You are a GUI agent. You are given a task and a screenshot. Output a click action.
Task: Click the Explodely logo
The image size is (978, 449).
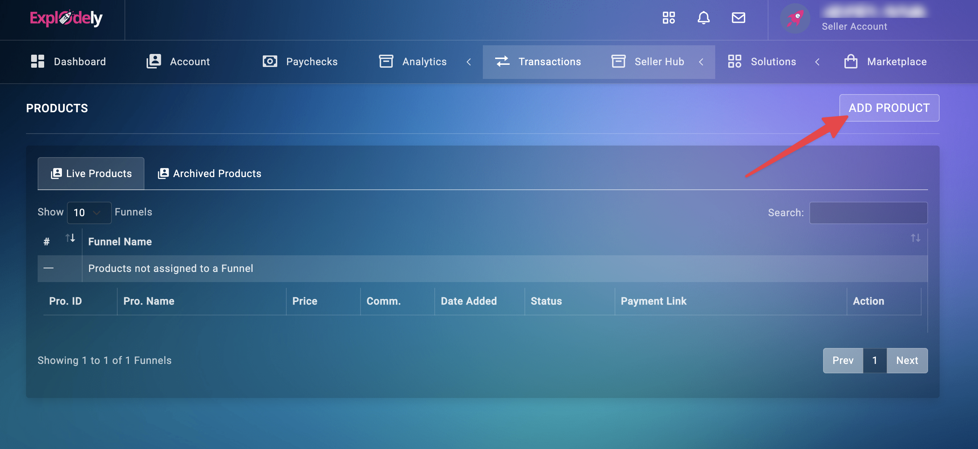coord(66,18)
